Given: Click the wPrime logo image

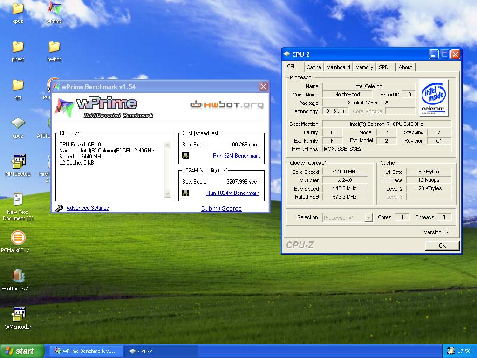Looking at the screenshot, I should (x=104, y=108).
